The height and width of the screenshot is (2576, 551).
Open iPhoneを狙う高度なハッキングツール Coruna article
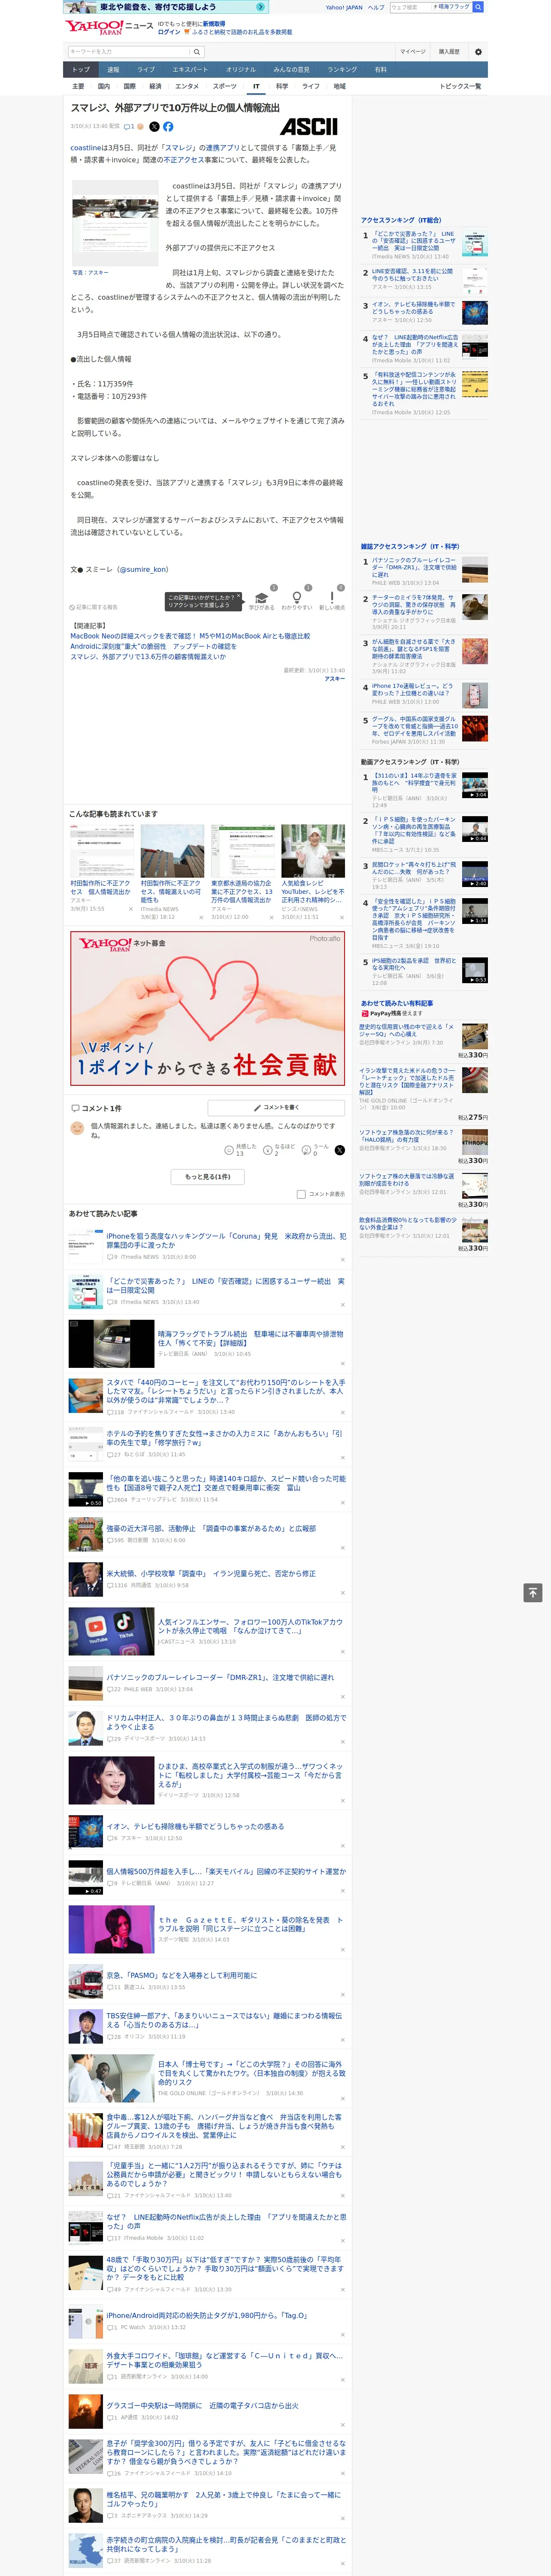[x=226, y=1241]
